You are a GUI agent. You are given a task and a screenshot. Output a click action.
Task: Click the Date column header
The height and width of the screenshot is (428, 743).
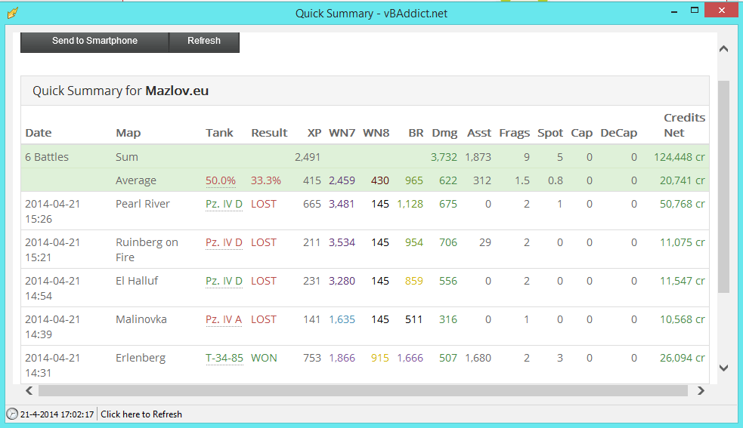[39, 133]
